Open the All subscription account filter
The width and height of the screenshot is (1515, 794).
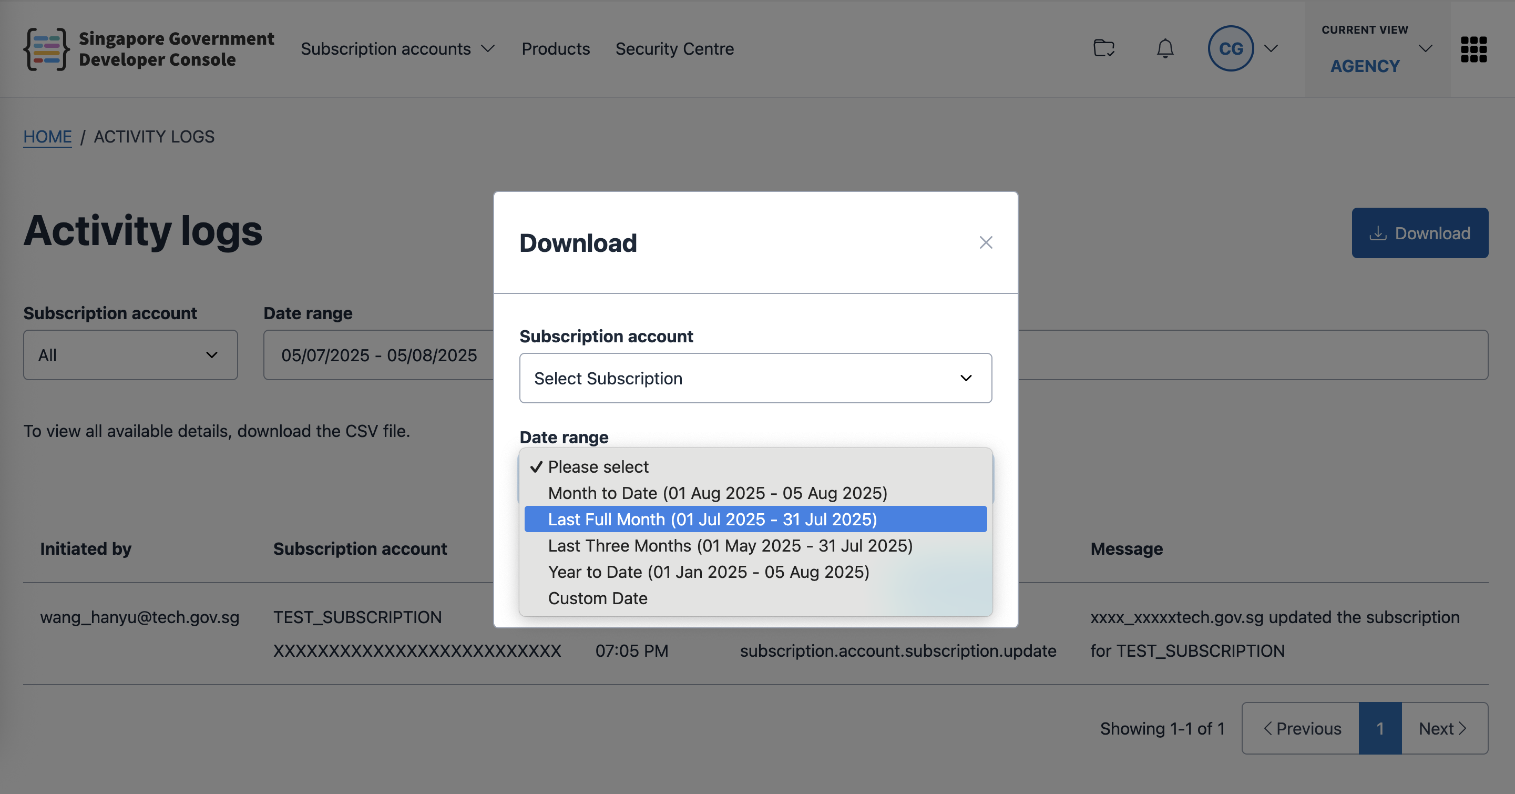130,355
